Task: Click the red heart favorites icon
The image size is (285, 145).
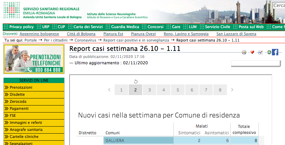Action: pyautogui.click(x=252, y=52)
